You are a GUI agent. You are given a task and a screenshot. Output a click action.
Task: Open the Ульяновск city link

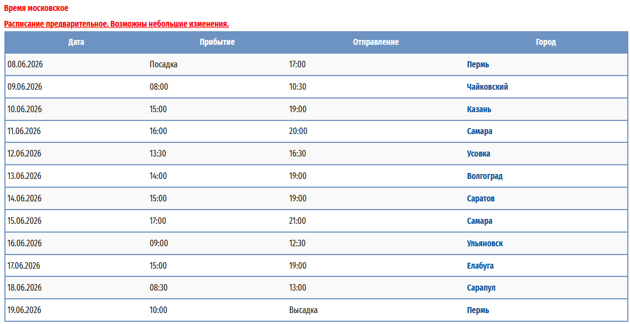(x=484, y=244)
